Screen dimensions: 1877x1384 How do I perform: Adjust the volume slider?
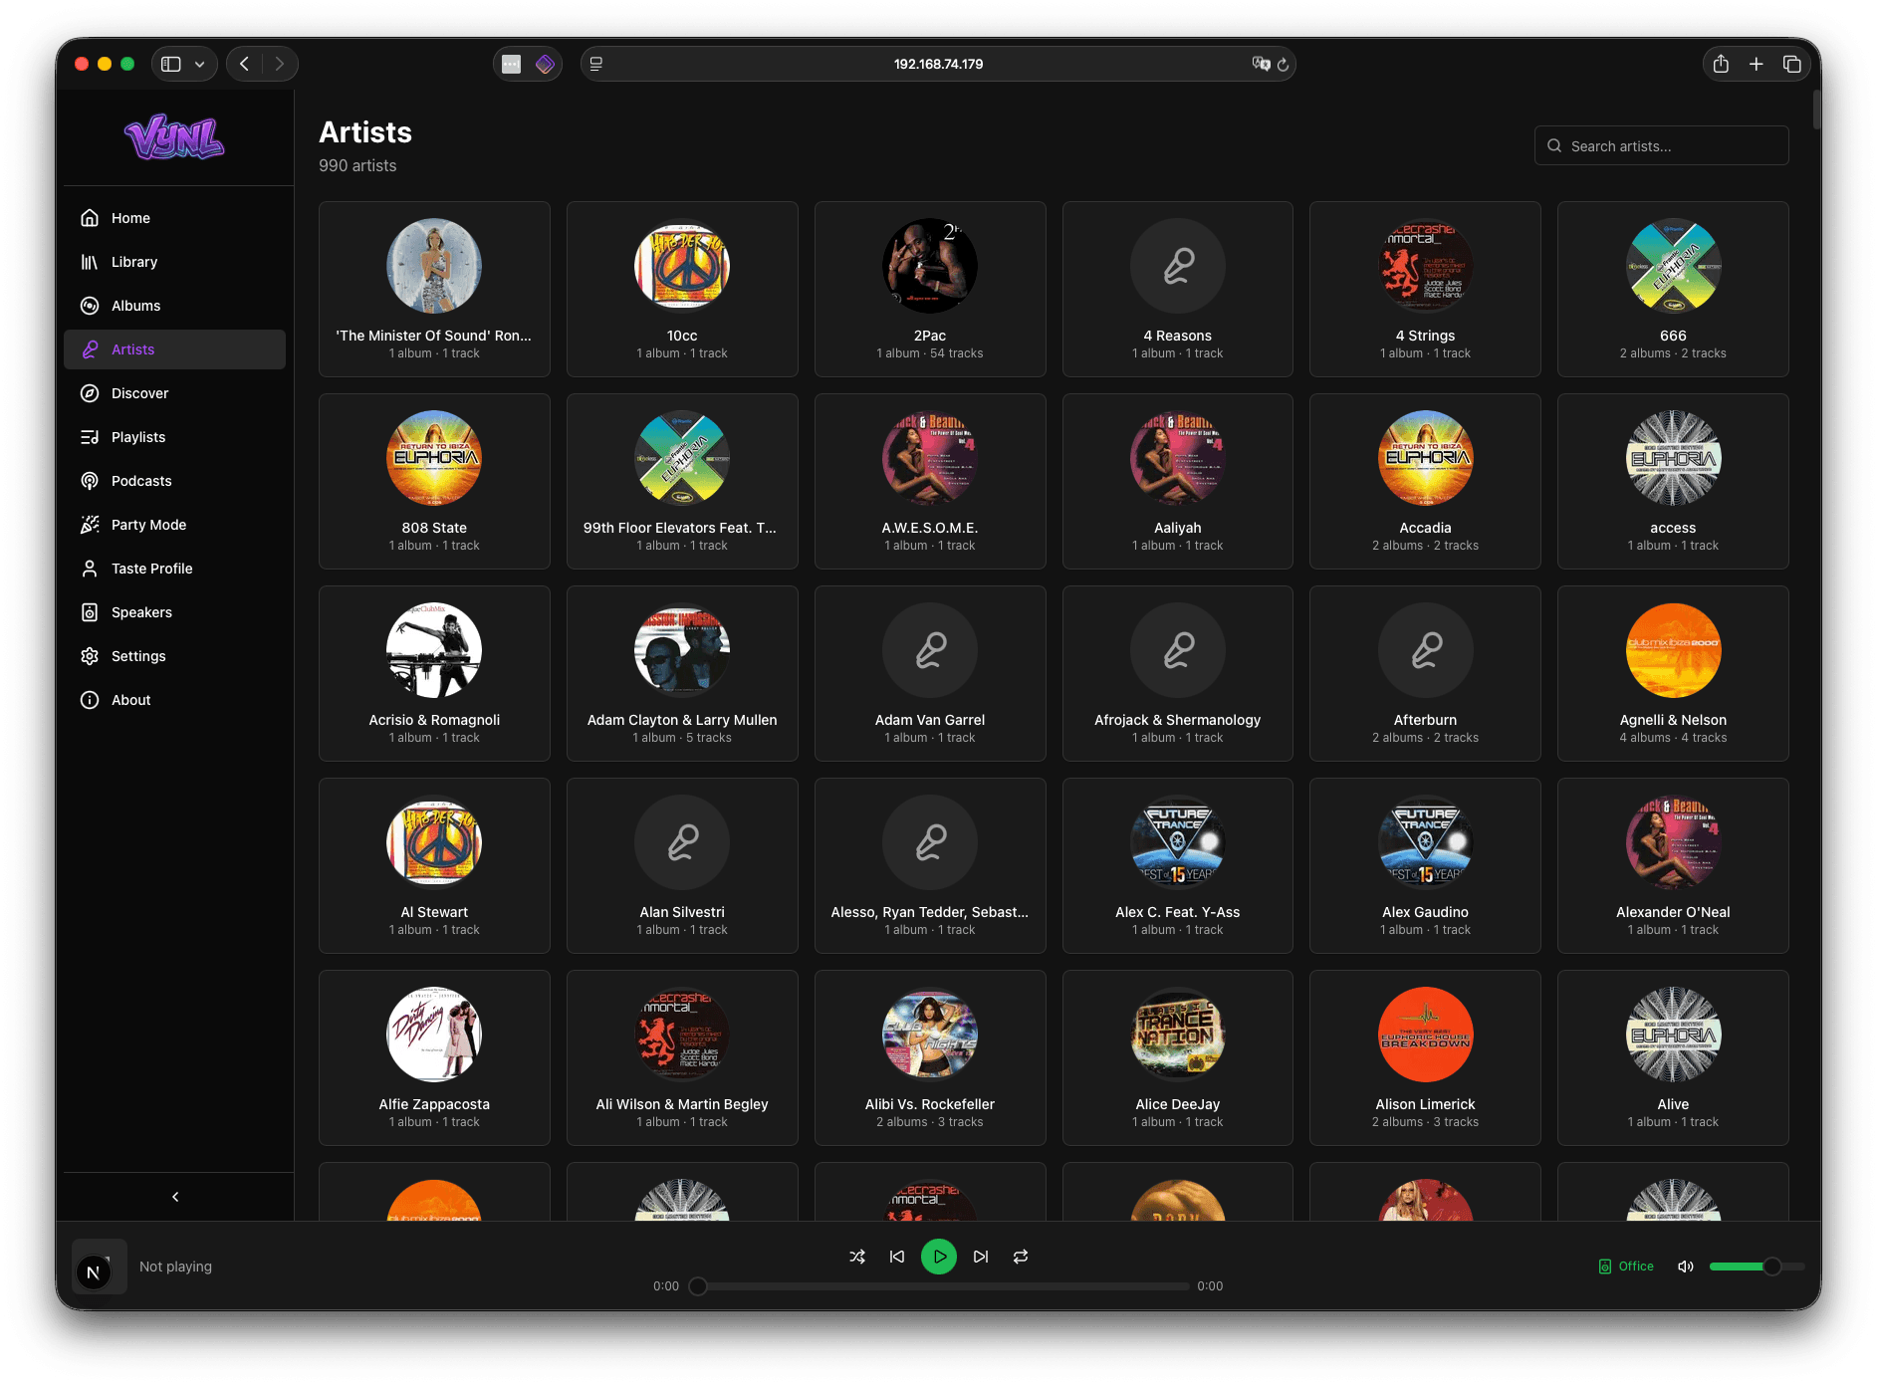1757,1267
